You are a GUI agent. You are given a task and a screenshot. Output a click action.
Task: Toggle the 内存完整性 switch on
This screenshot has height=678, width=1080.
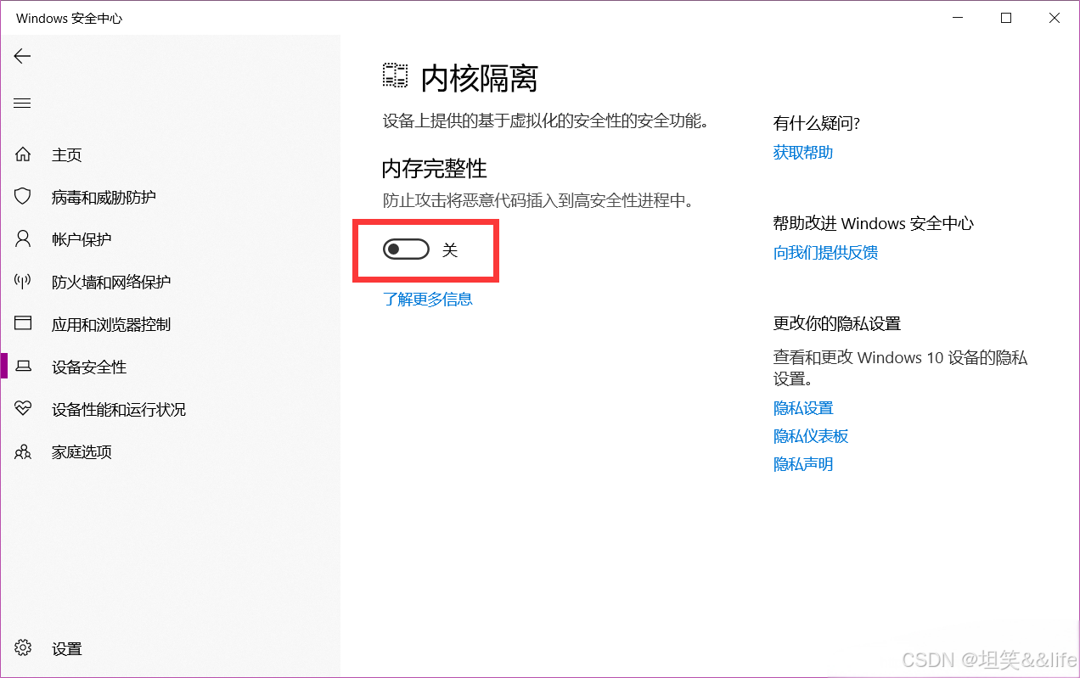(x=406, y=249)
